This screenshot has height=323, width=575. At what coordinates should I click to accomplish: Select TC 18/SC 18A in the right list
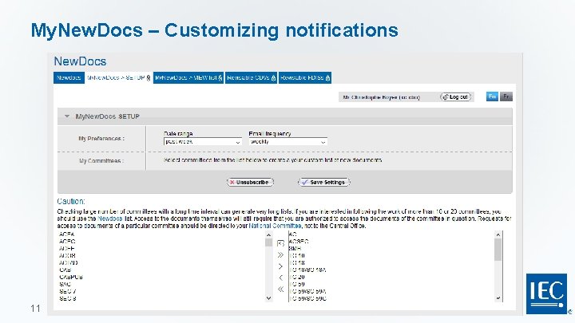point(307,270)
